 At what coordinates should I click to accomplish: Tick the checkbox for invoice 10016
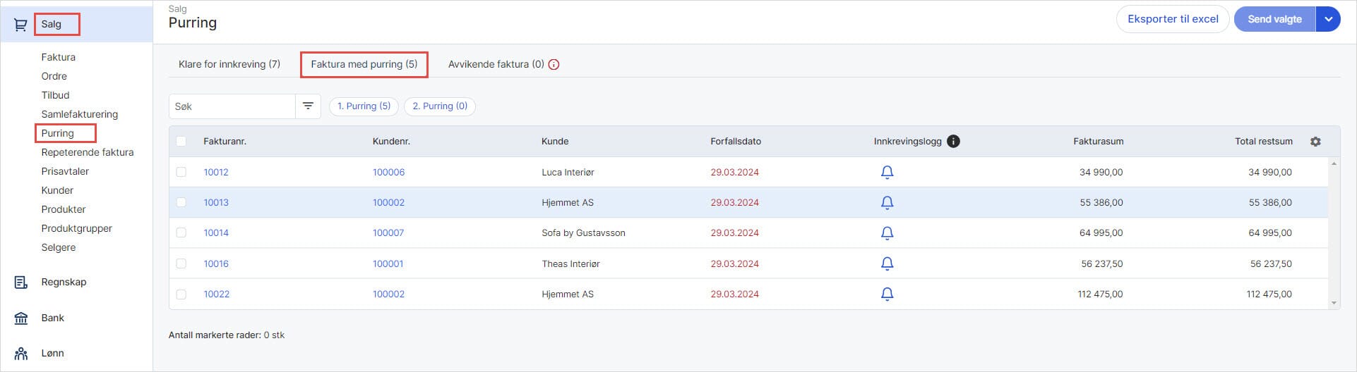[181, 263]
